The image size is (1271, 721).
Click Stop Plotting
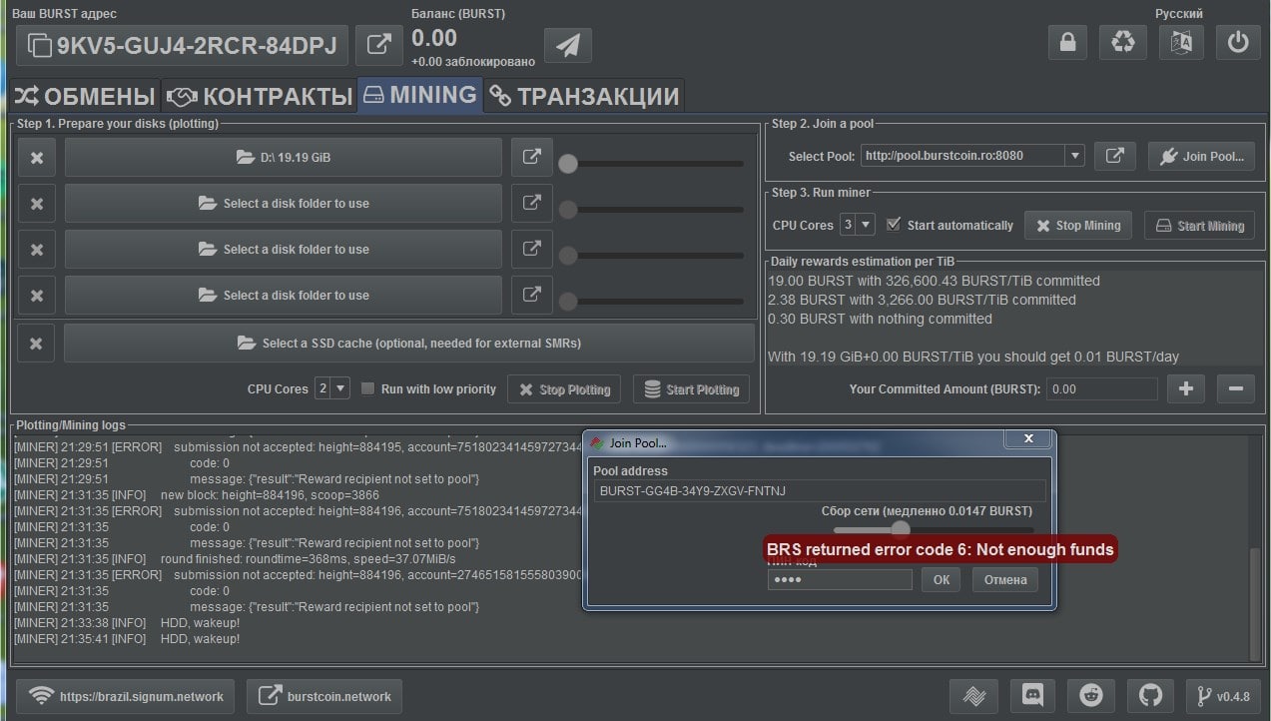click(x=565, y=389)
